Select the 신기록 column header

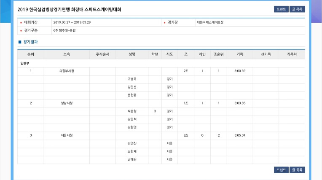point(266,54)
